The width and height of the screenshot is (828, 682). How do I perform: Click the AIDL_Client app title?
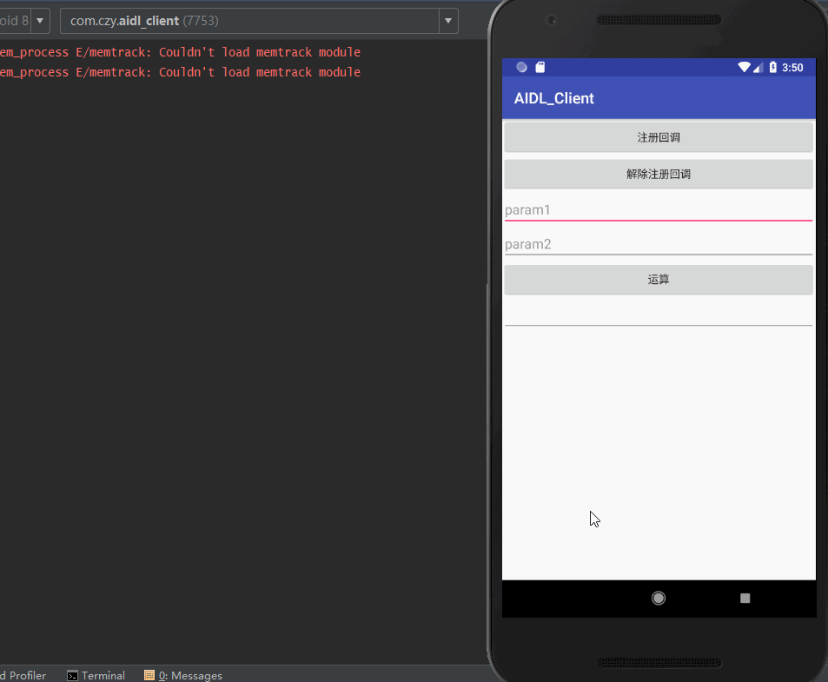[554, 99]
